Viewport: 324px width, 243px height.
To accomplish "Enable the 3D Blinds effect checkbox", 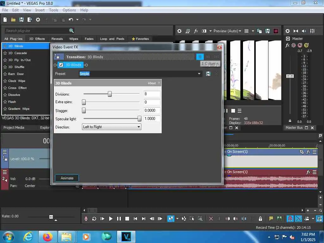I will click(x=61, y=65).
